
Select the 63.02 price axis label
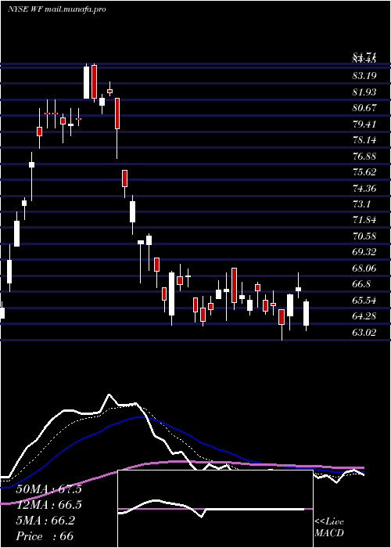[364, 333]
